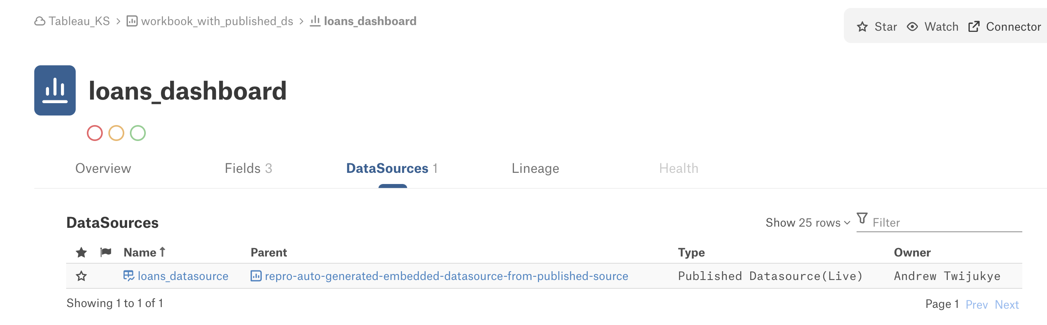Click the star column header icon
Image resolution: width=1047 pixels, height=325 pixels.
81,253
